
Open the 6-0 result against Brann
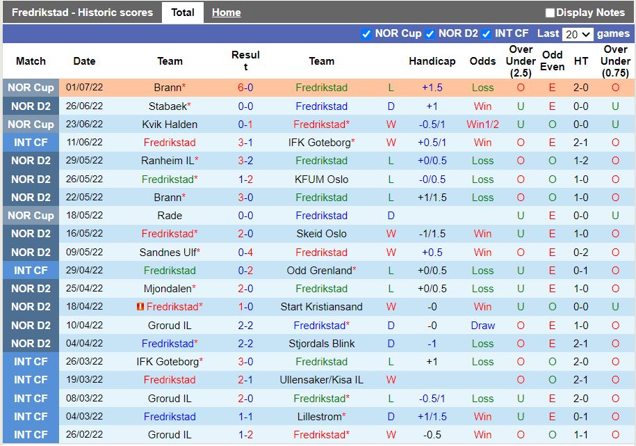pos(245,88)
